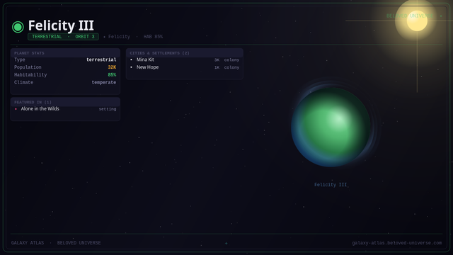Click the Habitability value 85%

click(112, 74)
